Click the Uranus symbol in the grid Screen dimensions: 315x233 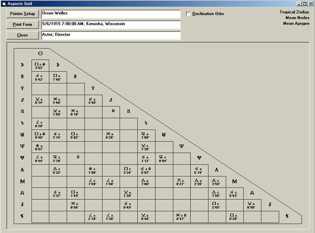pyautogui.click(x=164, y=135)
